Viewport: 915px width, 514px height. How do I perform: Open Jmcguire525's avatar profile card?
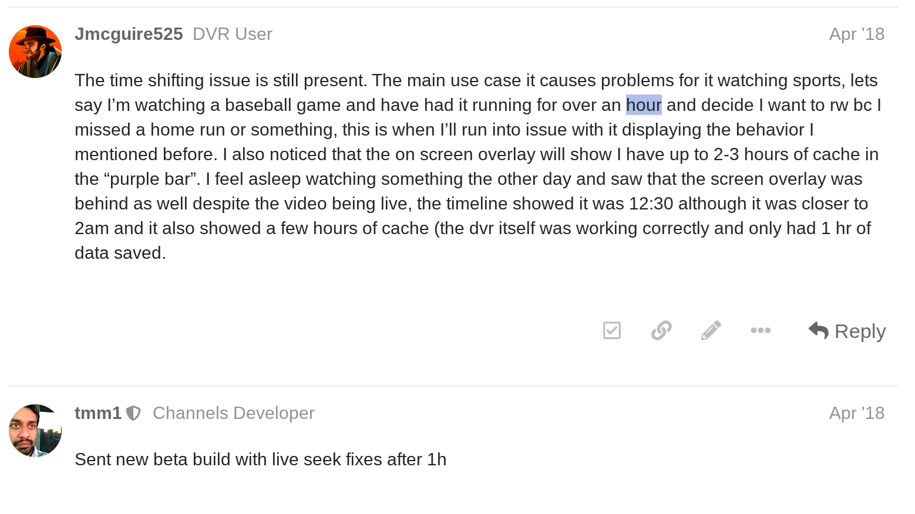(x=35, y=52)
